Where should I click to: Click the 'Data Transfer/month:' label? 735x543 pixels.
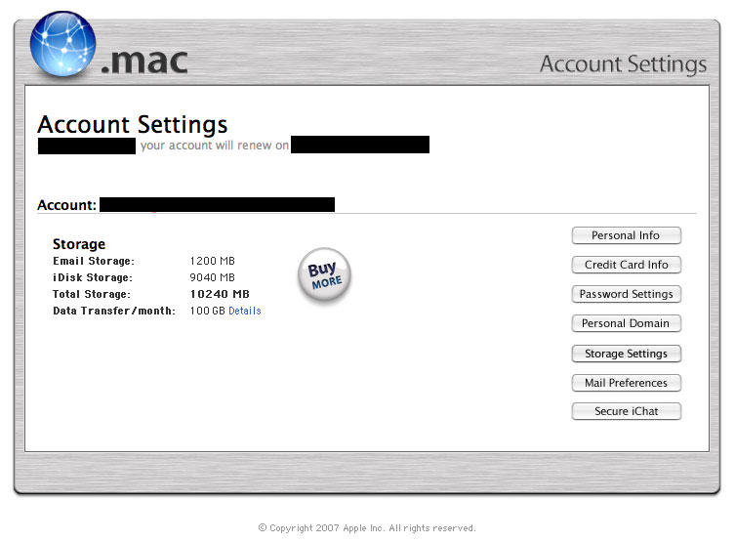pos(114,311)
